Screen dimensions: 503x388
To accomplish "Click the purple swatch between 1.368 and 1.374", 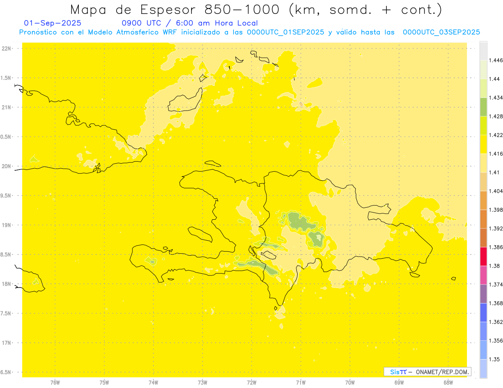I will (483, 293).
